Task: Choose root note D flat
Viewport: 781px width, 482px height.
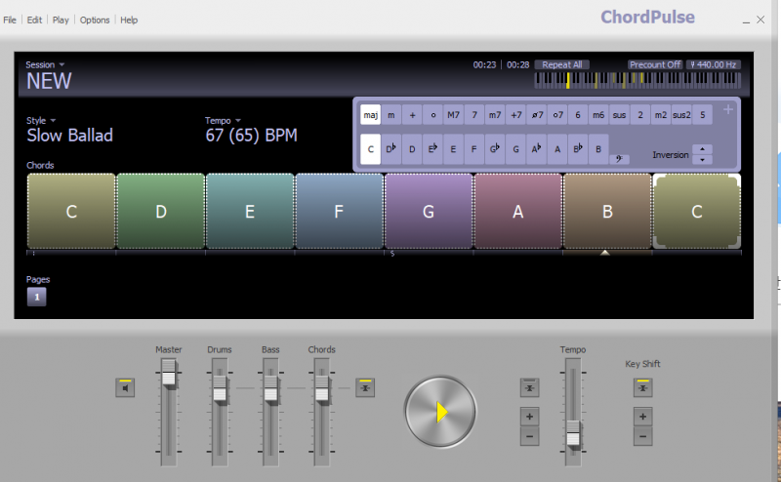Action: click(391, 149)
